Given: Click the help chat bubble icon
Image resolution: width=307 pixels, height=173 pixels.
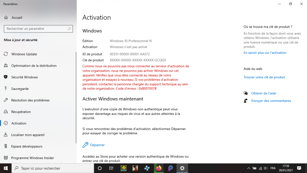Looking at the screenshot, I should [x=246, y=93].
